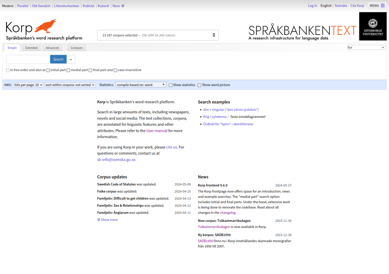
Task: Open the 'compile based on' dropdown
Action: click(x=141, y=85)
